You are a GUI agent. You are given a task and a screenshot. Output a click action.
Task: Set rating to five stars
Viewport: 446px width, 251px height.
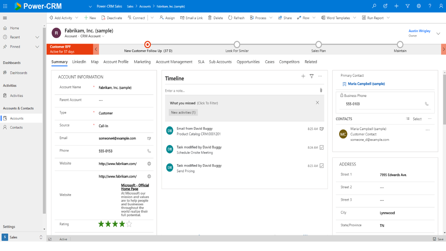click(129, 224)
